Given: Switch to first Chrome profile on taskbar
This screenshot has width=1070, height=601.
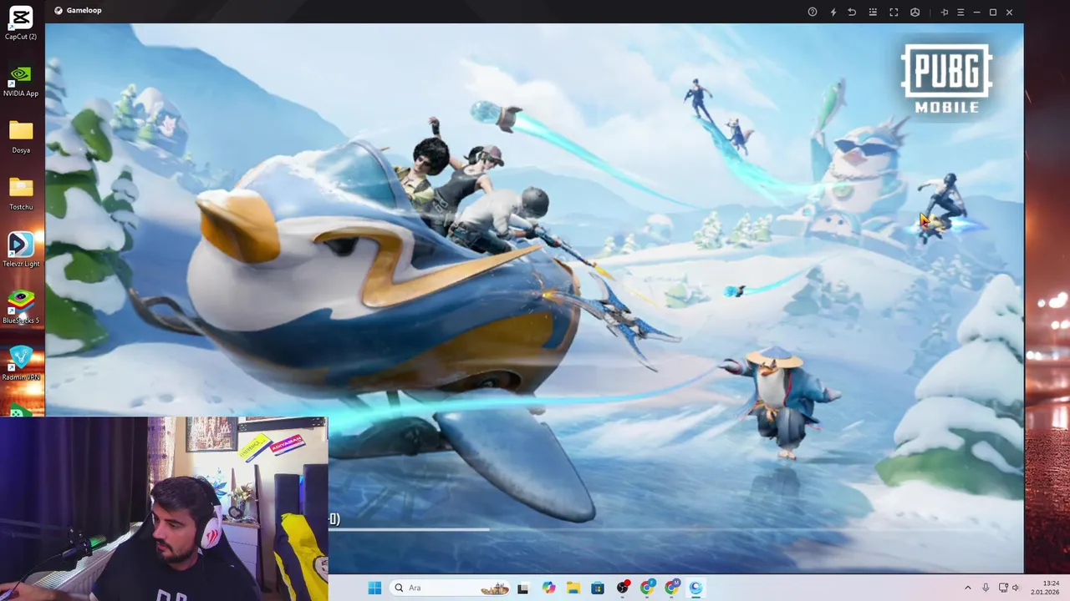Looking at the screenshot, I should coord(647,588).
